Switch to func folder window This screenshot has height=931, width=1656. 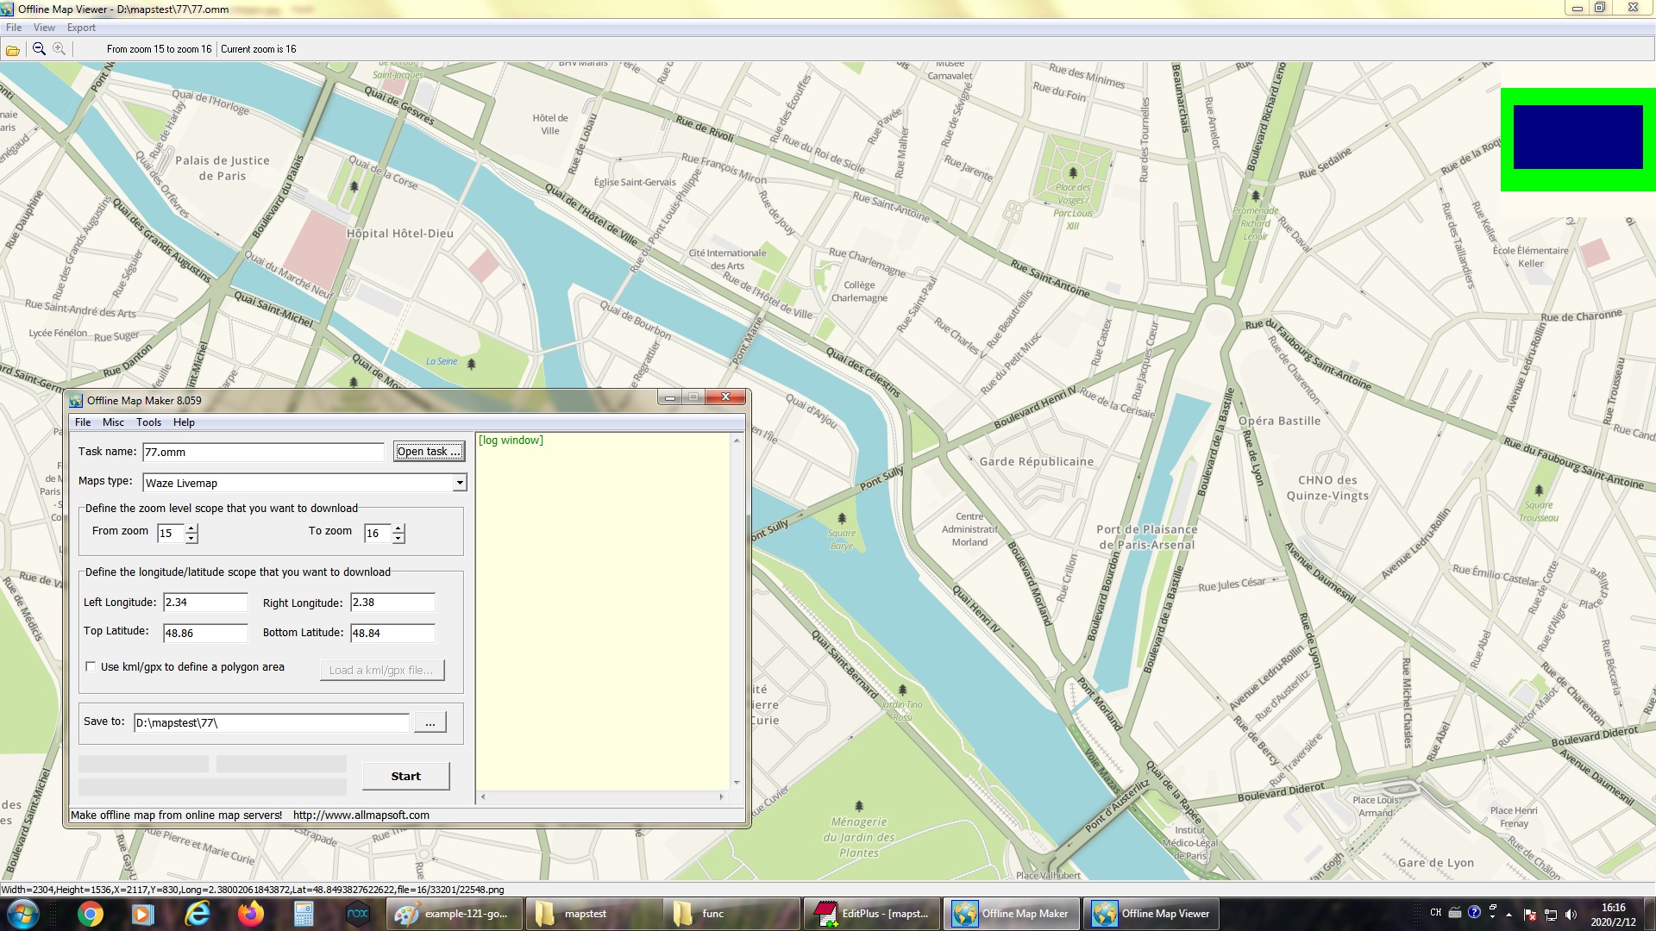tap(732, 914)
